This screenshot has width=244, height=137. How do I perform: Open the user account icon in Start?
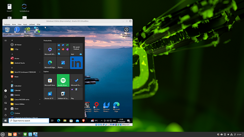point(5,91)
